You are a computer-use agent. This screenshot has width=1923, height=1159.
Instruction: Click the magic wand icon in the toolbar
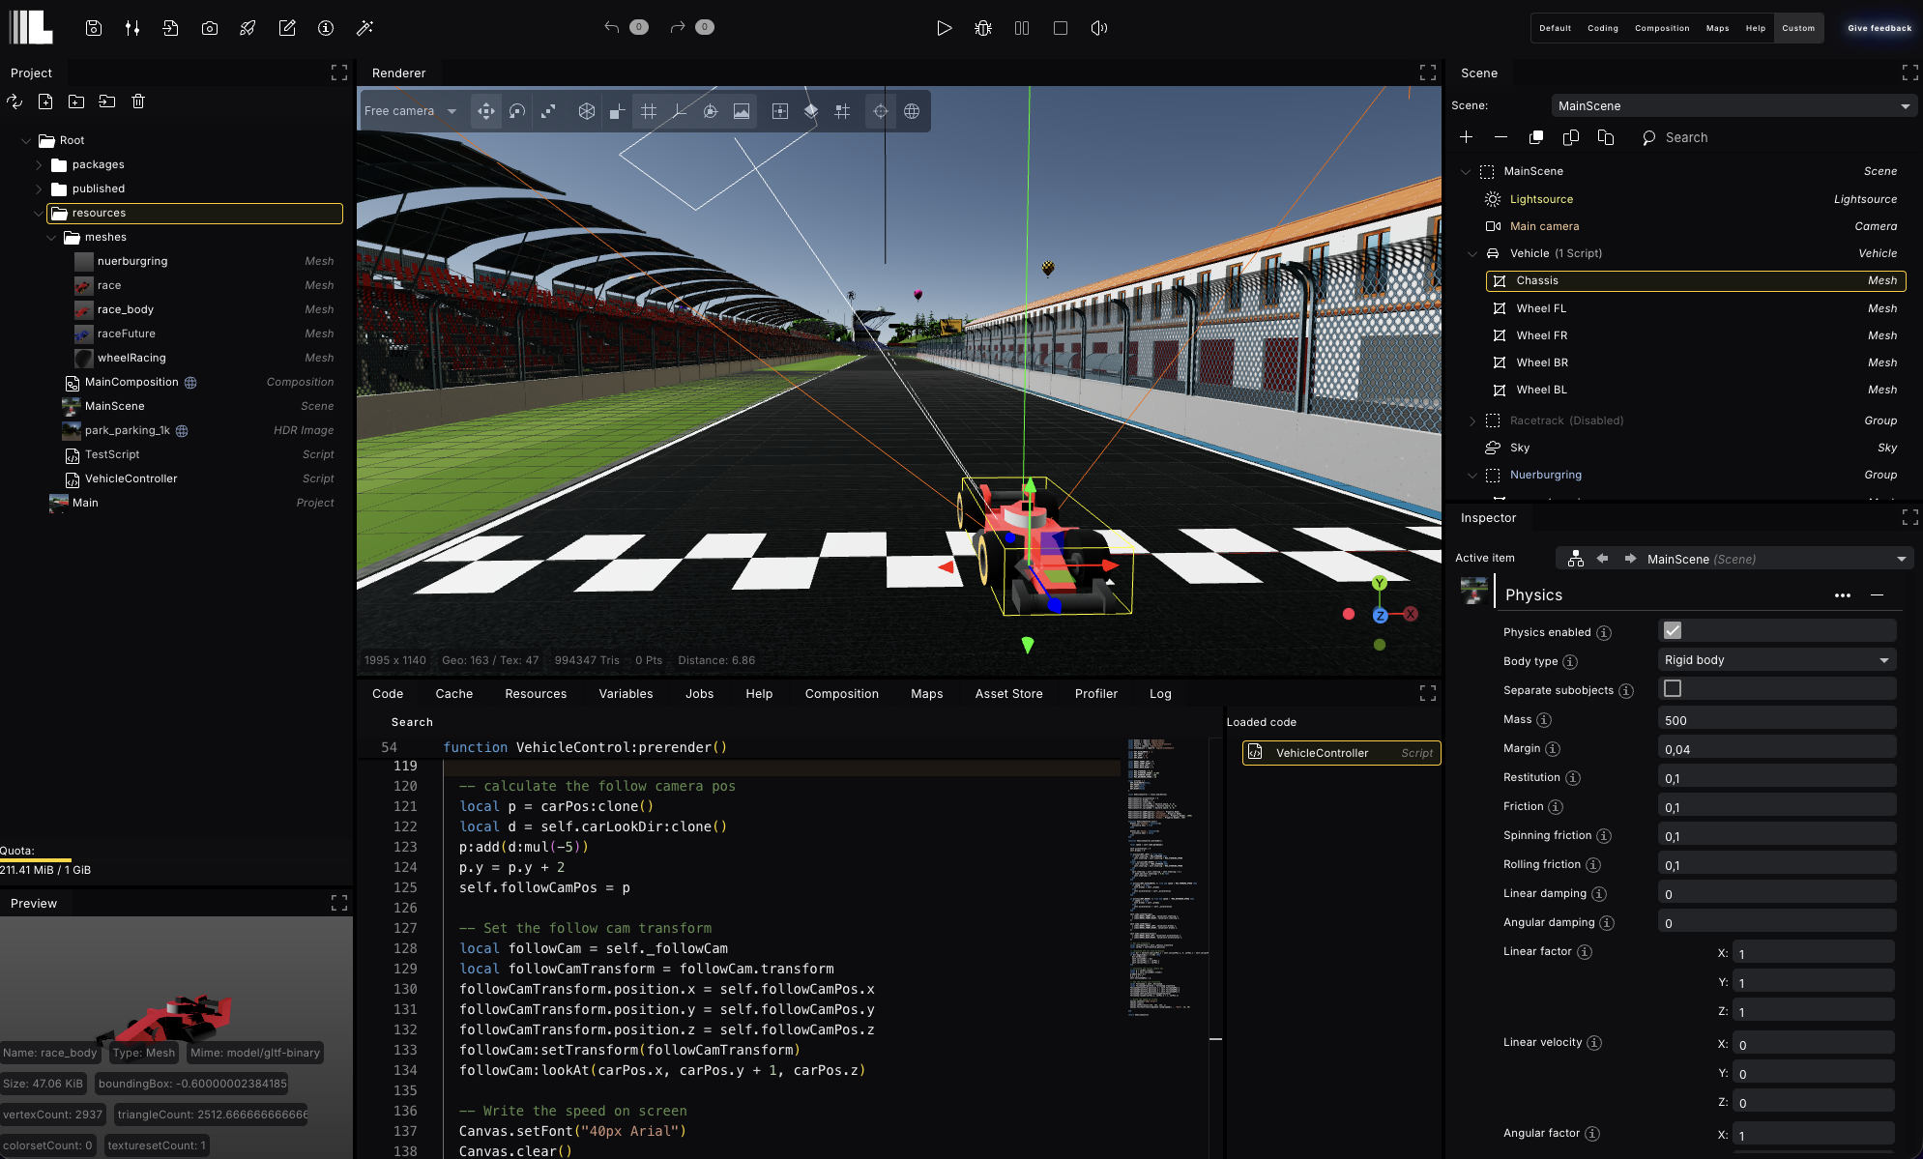[x=364, y=28]
